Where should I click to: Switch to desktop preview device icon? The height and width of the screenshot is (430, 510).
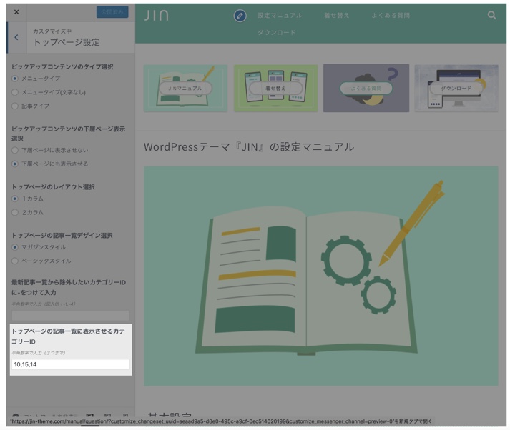90,416
